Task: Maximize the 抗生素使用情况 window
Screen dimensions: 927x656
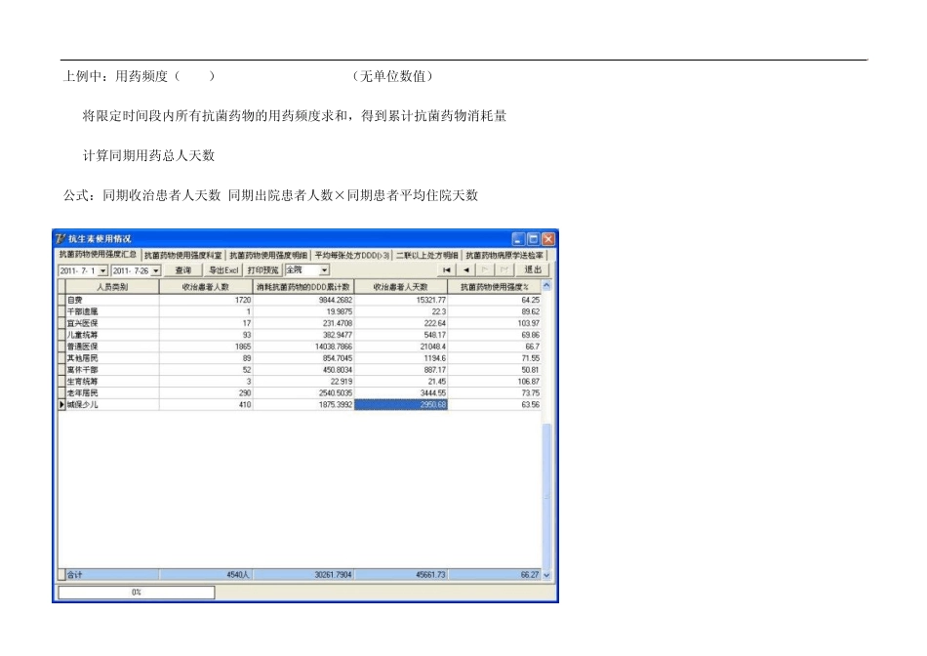Action: pos(533,239)
